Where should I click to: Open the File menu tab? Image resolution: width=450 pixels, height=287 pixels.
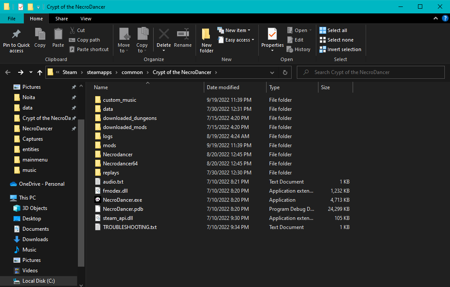pos(12,19)
